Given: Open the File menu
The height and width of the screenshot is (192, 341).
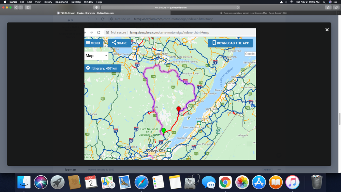Looking at the screenshot, I should click(x=22, y=2).
